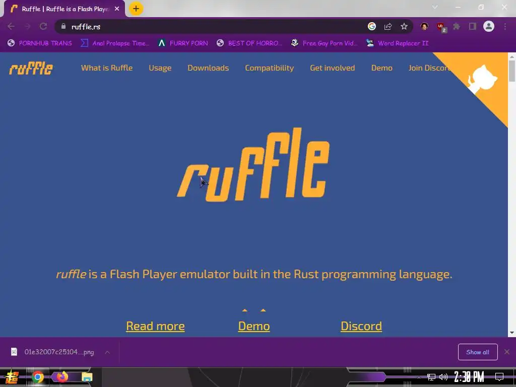Show hidden system tray icons
Screen dimensions: 516x387
pyautogui.click(x=419, y=377)
